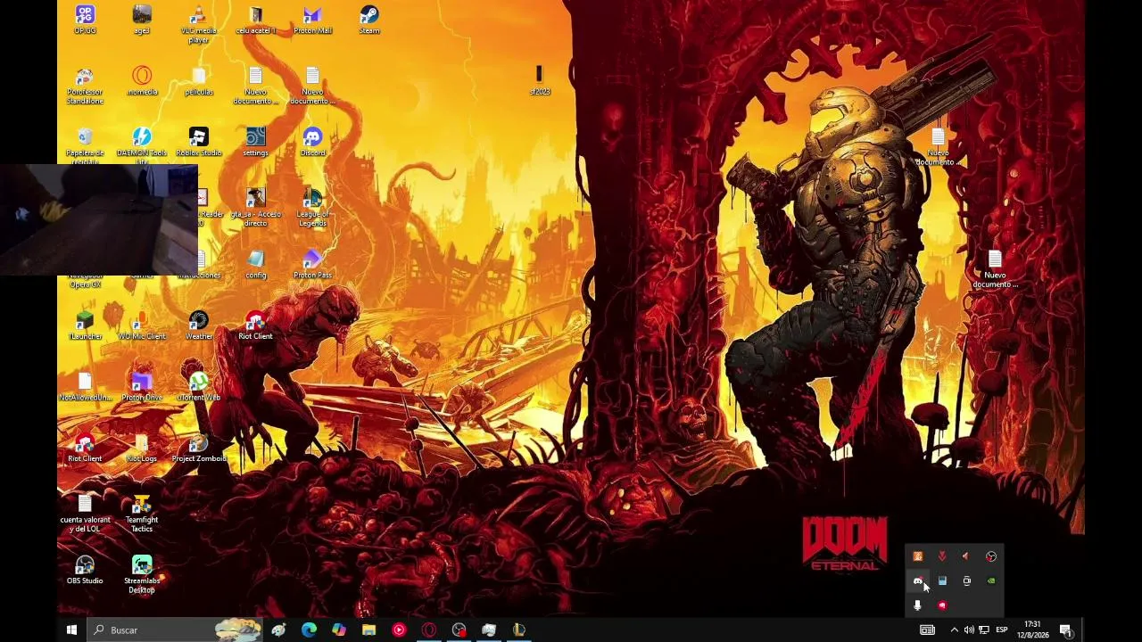Select the Proton Pass shortcut
This screenshot has height=642, width=1142.
tap(312, 264)
